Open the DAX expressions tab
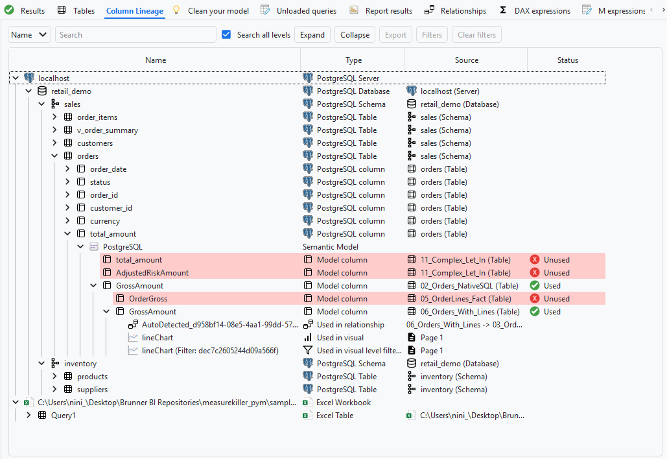The width and height of the screenshot is (667, 459). (x=543, y=10)
